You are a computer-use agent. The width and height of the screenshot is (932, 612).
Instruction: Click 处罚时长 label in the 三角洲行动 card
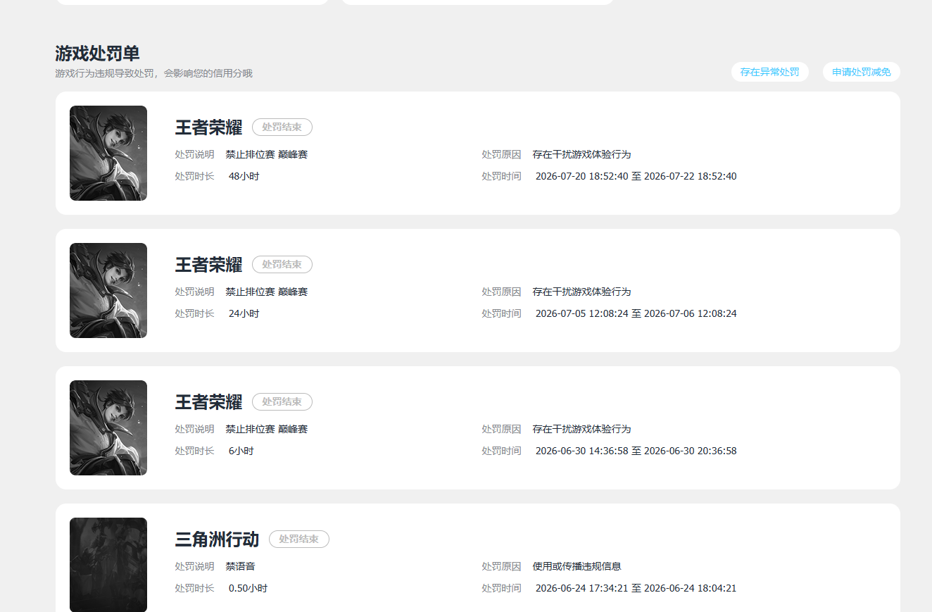click(x=195, y=588)
